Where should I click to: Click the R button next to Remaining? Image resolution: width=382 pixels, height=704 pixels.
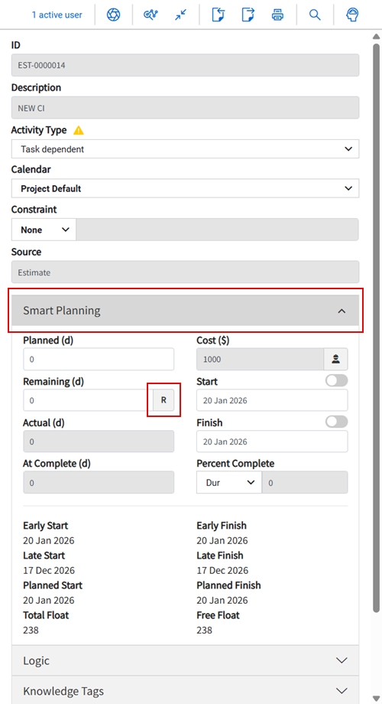[x=163, y=400]
